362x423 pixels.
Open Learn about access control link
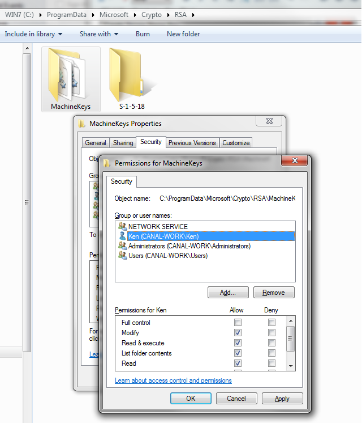tap(173, 380)
